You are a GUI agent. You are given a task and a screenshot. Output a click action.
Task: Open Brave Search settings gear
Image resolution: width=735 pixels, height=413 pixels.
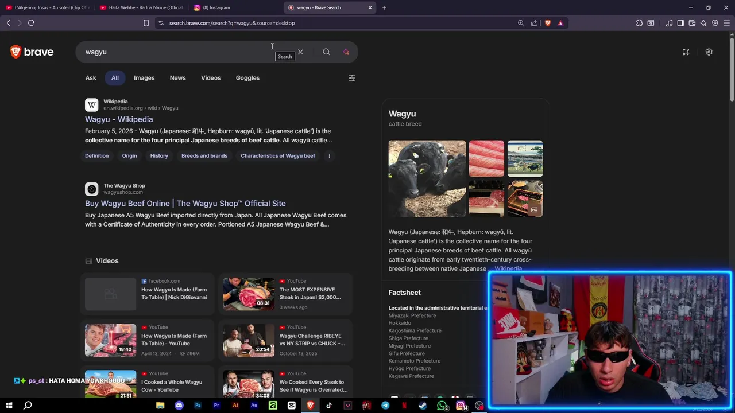point(709,52)
